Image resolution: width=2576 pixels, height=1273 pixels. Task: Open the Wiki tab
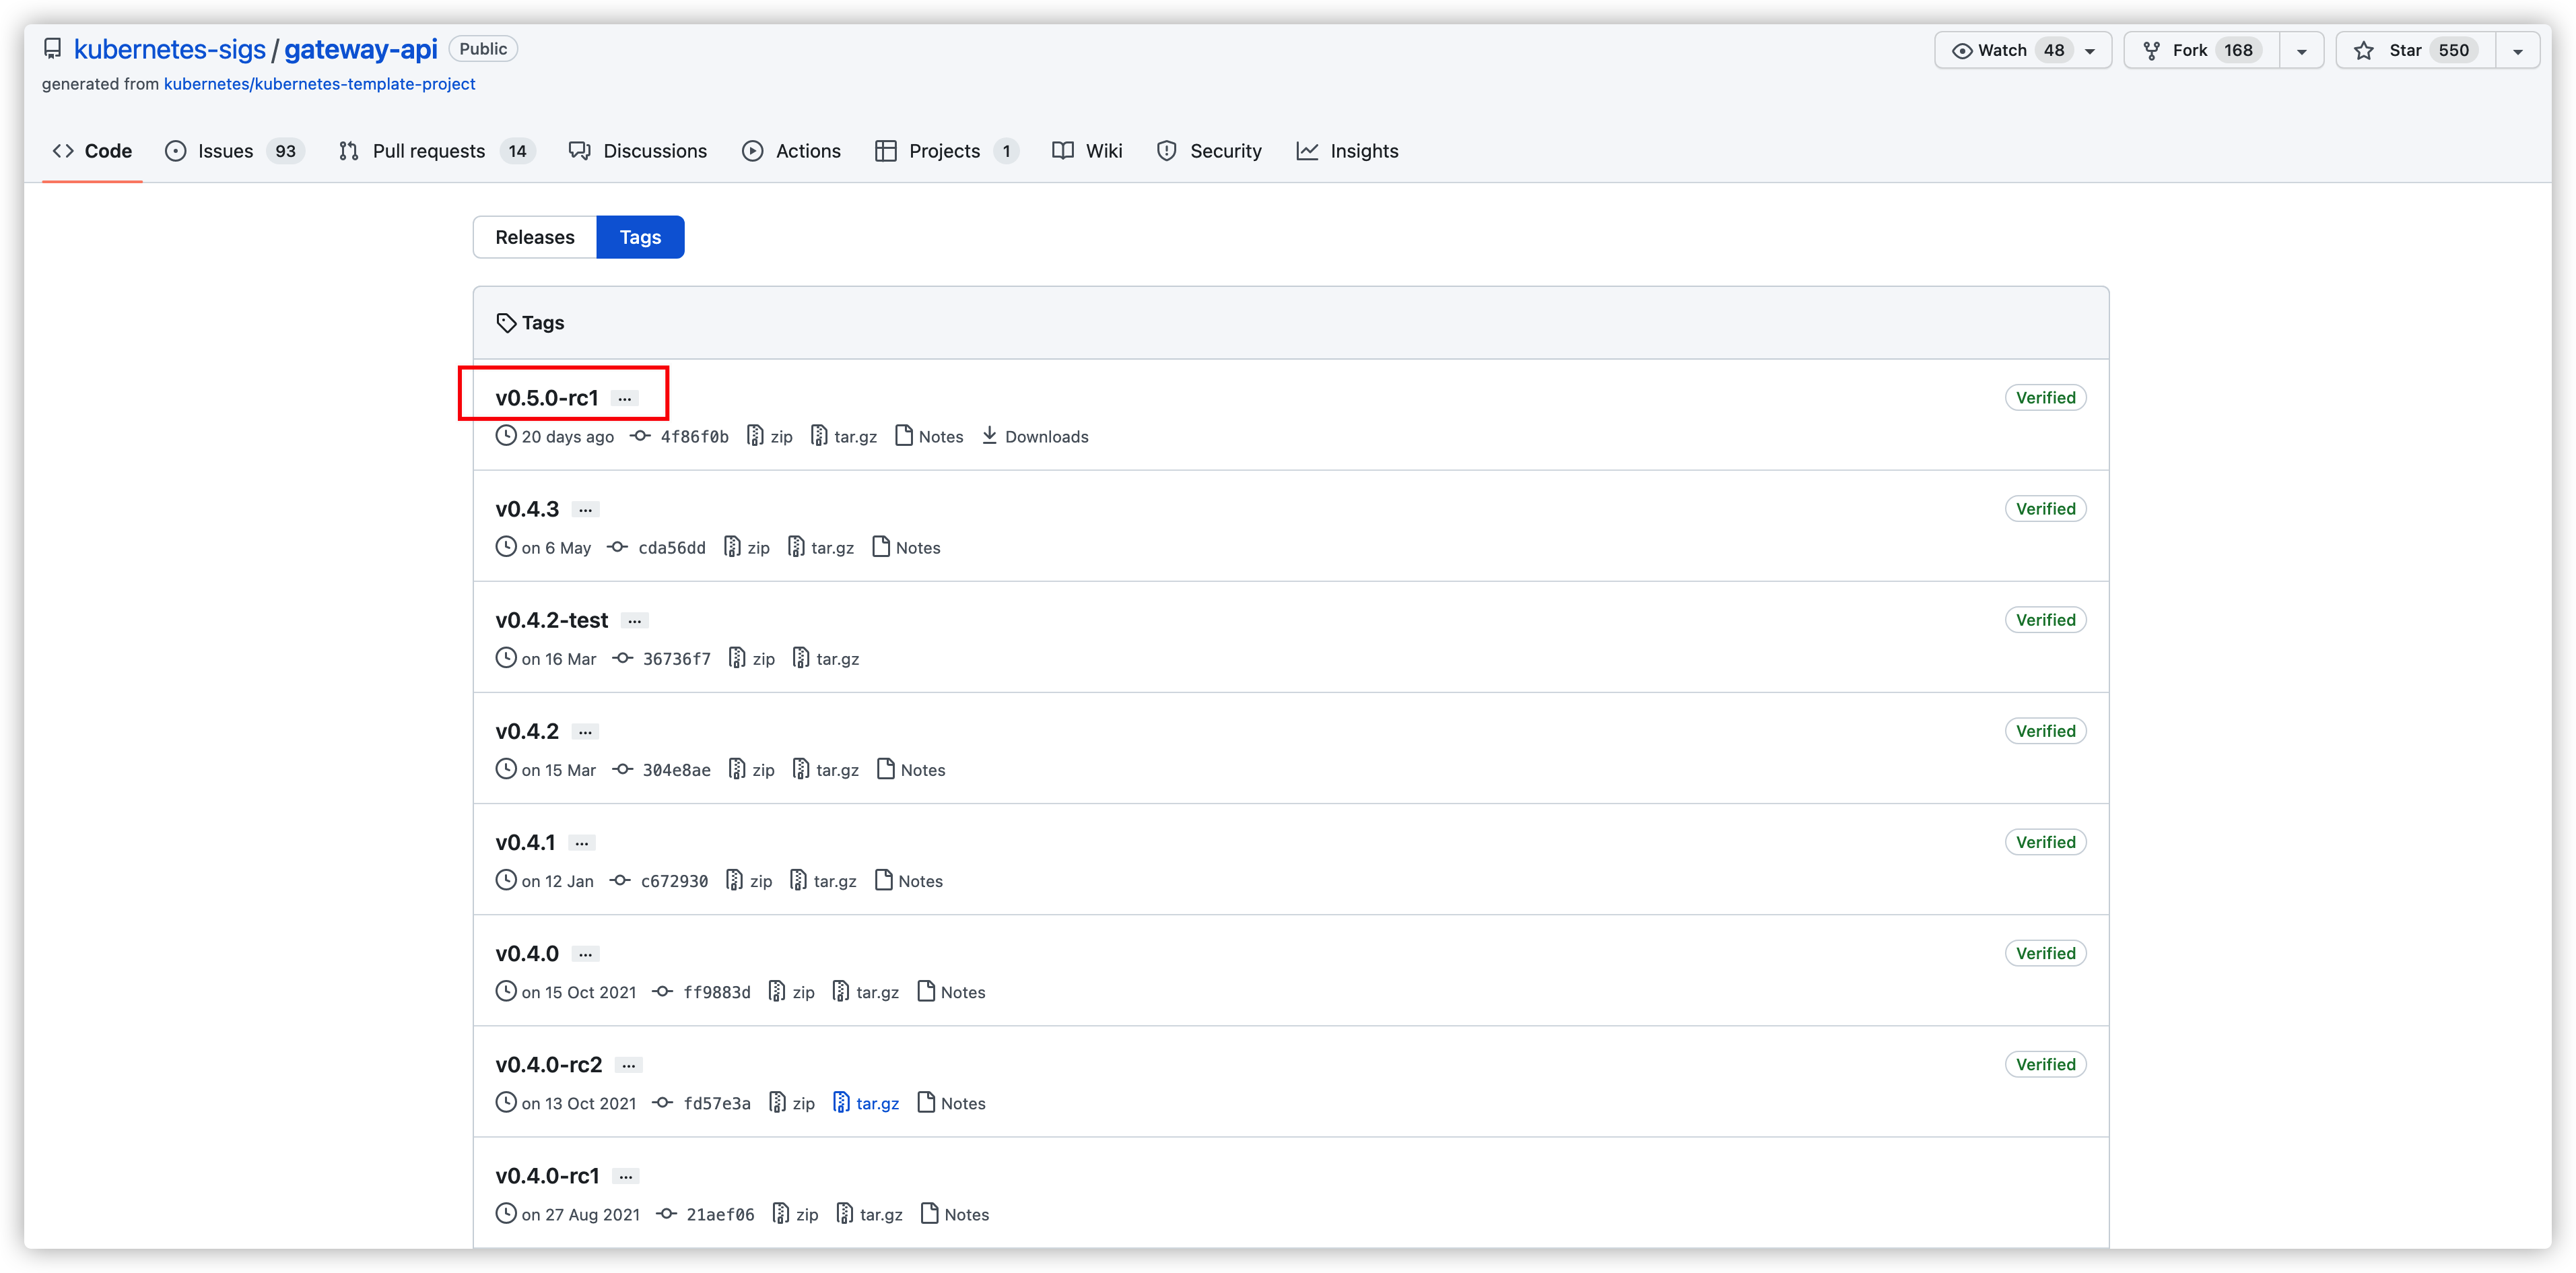click(x=1087, y=151)
